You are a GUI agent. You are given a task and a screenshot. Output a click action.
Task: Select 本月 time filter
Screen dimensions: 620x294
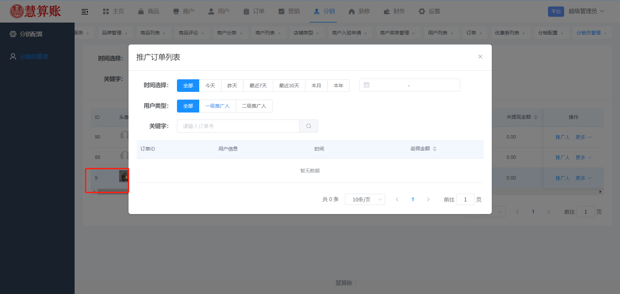[316, 85]
